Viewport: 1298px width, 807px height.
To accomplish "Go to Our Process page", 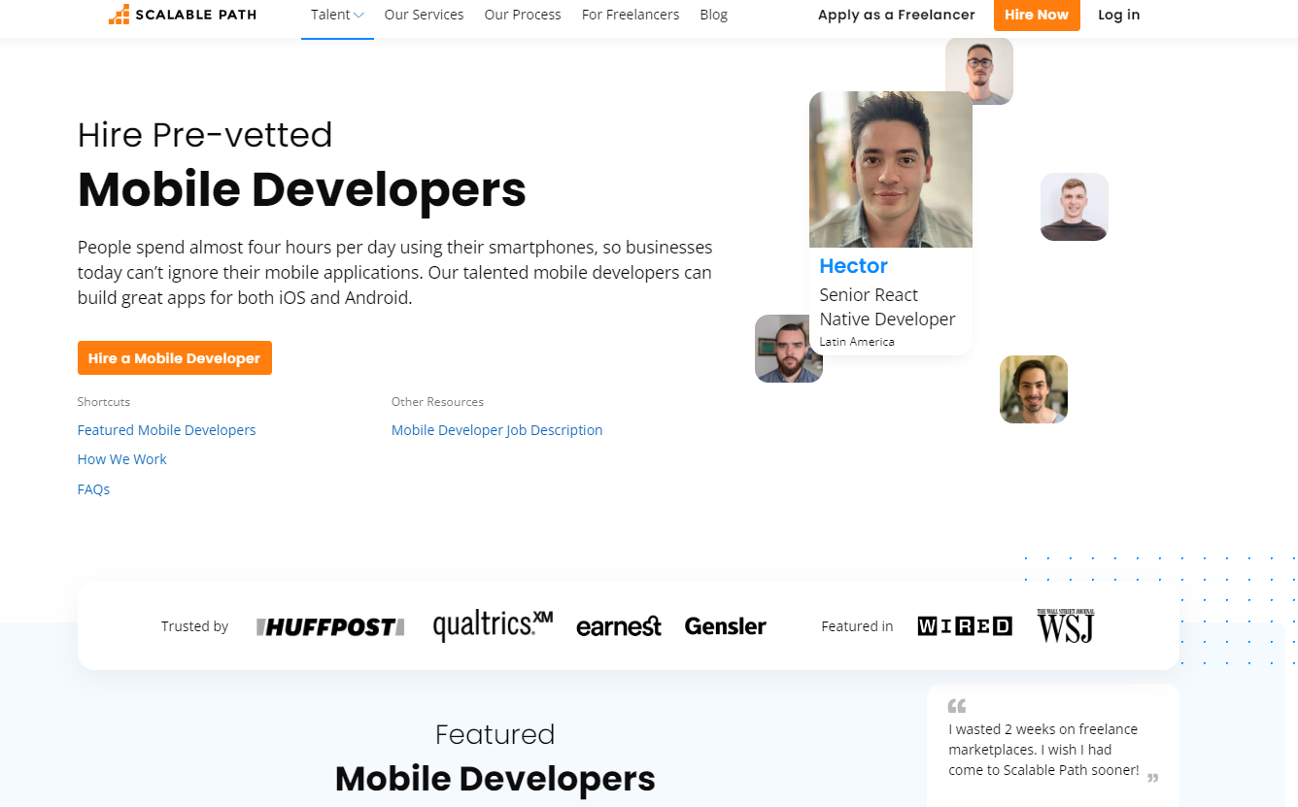I will 523,15.
